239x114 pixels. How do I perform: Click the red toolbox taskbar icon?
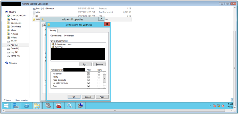[59, 106]
